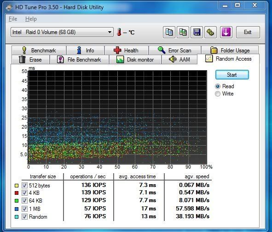272x232 pixels.
Task: Toggle the 4 KB checkbox
Action: pyautogui.click(x=24, y=193)
